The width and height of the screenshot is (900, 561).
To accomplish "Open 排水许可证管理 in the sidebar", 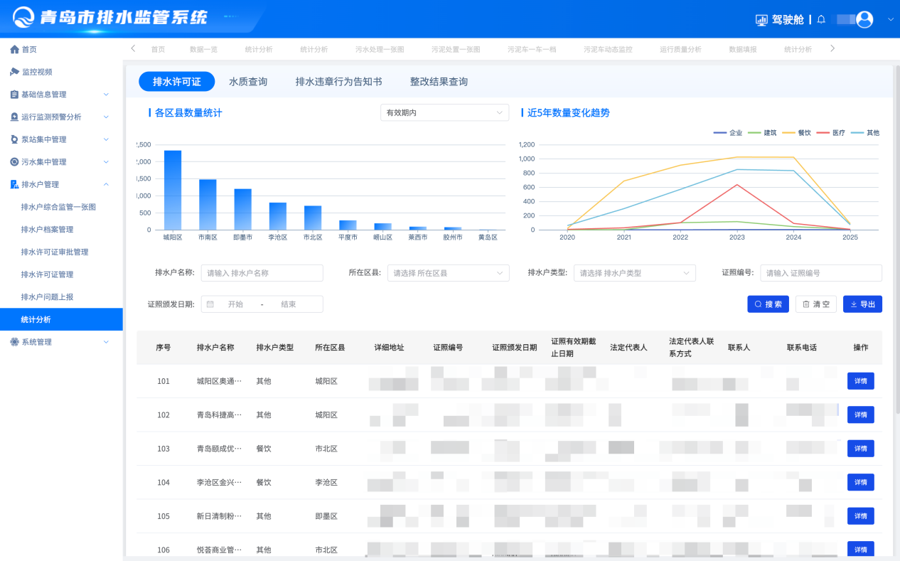I will (x=47, y=274).
